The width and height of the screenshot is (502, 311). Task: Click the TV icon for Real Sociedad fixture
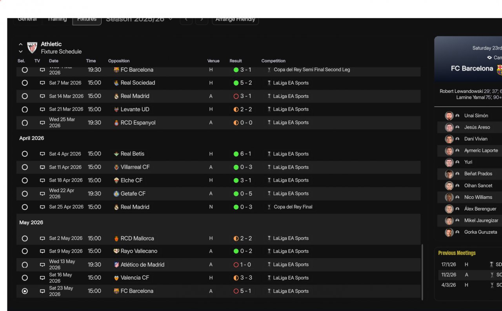(x=42, y=83)
